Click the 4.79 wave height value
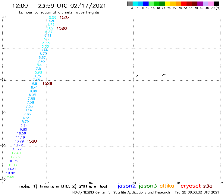223x195 pixels. (51, 25)
